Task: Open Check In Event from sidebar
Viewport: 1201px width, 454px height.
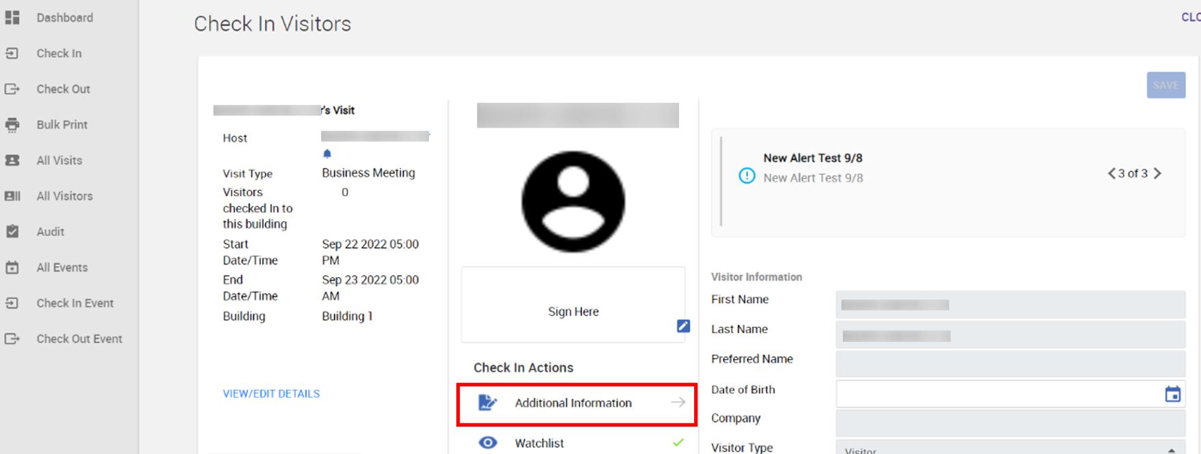Action: pos(75,303)
